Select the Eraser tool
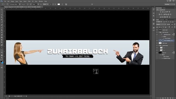This screenshot has height=99, width=176. tap(2, 35)
